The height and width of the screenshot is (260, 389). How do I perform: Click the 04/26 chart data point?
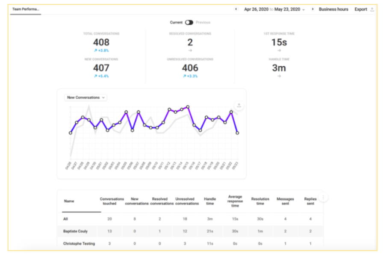click(x=71, y=133)
